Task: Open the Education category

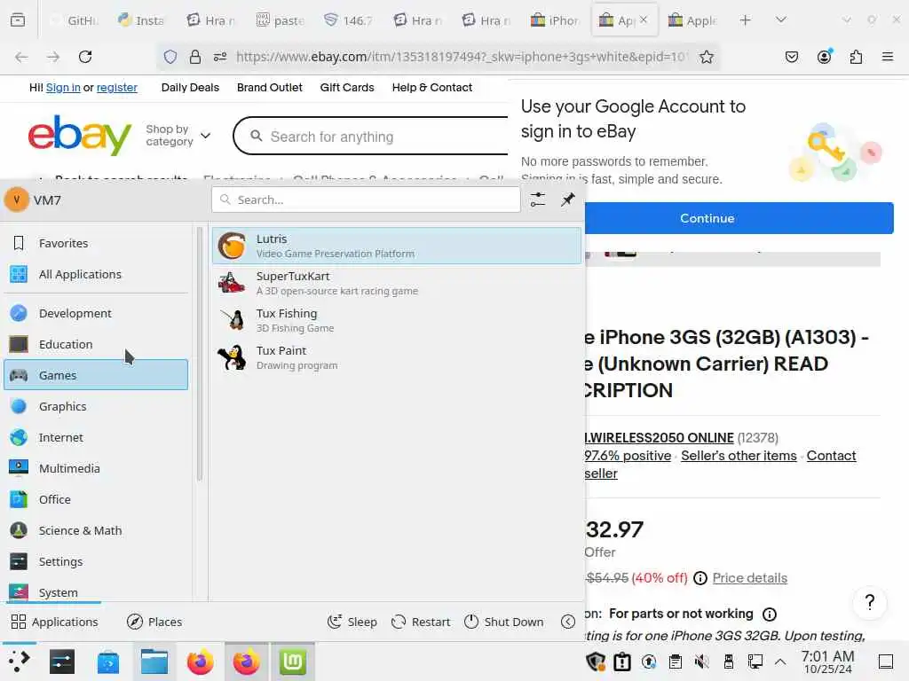Action: coord(96,345)
